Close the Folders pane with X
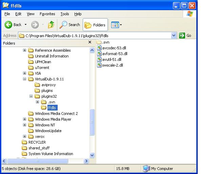The width and height of the screenshot is (217, 174). tap(90, 42)
